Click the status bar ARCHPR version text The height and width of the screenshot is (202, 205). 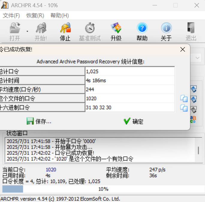[x=60, y=199]
